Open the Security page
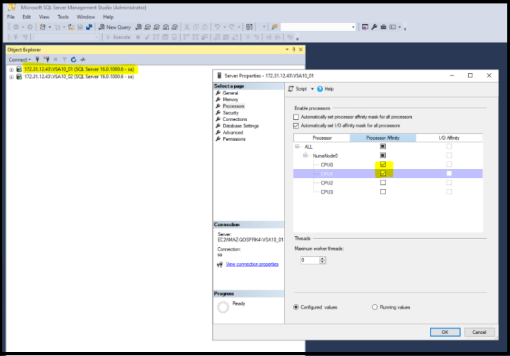 coord(231,113)
